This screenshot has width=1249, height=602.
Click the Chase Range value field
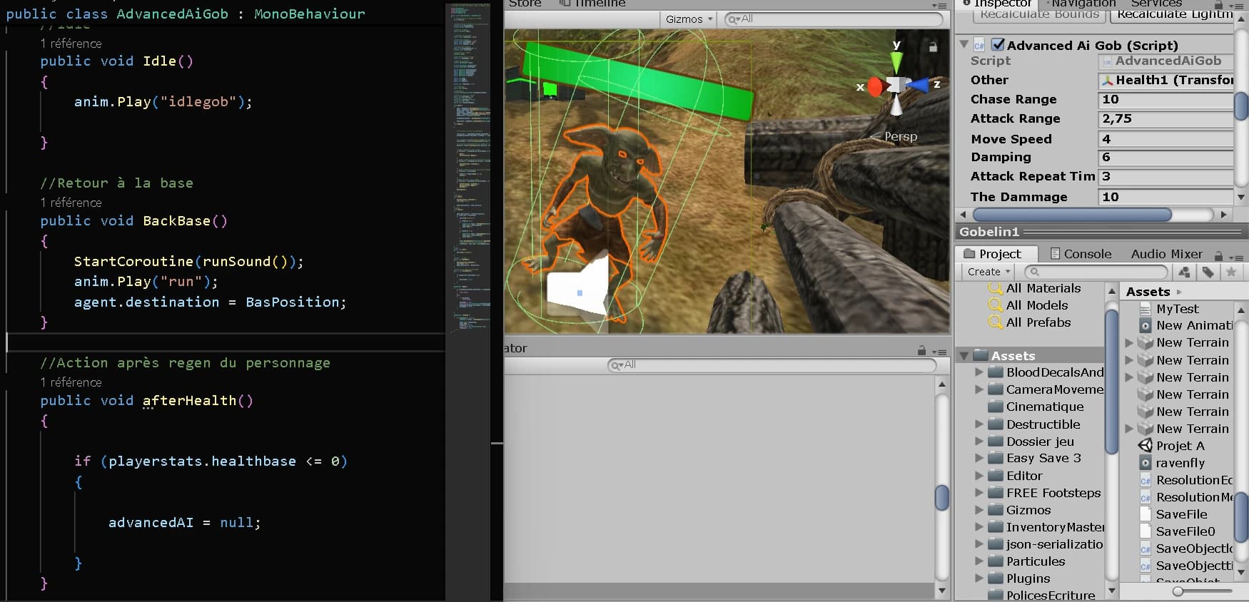click(x=1165, y=99)
